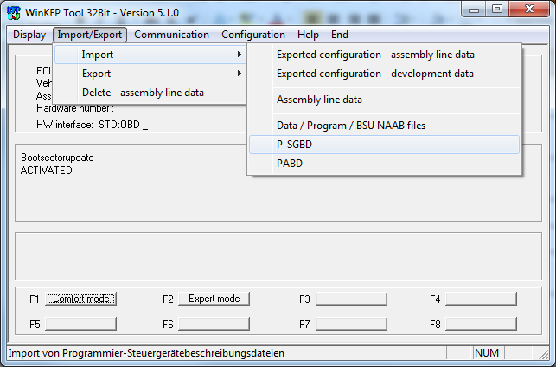Close the Import/Export menu
Image resolution: width=556 pixels, height=367 pixels.
[90, 35]
